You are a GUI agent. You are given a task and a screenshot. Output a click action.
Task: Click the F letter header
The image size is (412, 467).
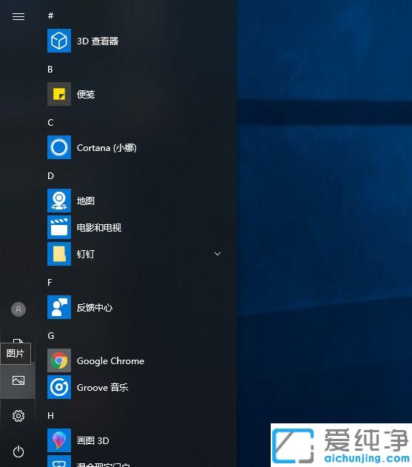[50, 282]
